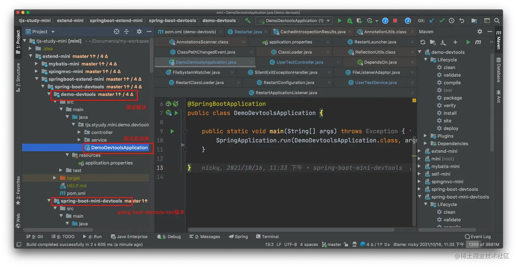Image resolution: width=517 pixels, height=267 pixels.
Task: Collapse the extend-mini tree node
Action: [31, 56]
